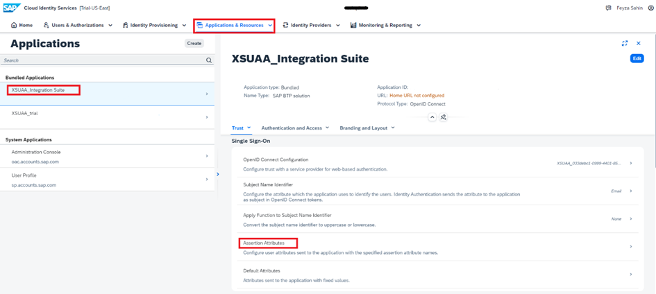Screen dimensions: 656x294
Task: Click the Email value text
Action: [616, 191]
